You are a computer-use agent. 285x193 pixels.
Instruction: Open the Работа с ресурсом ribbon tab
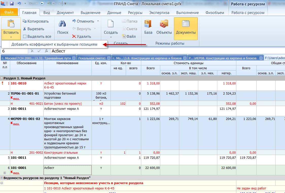(x=248, y=13)
